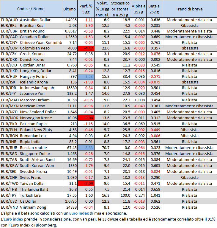Select the 1.0735 Us Dollar last price
The height and width of the screenshot is (228, 217).
click(70, 201)
